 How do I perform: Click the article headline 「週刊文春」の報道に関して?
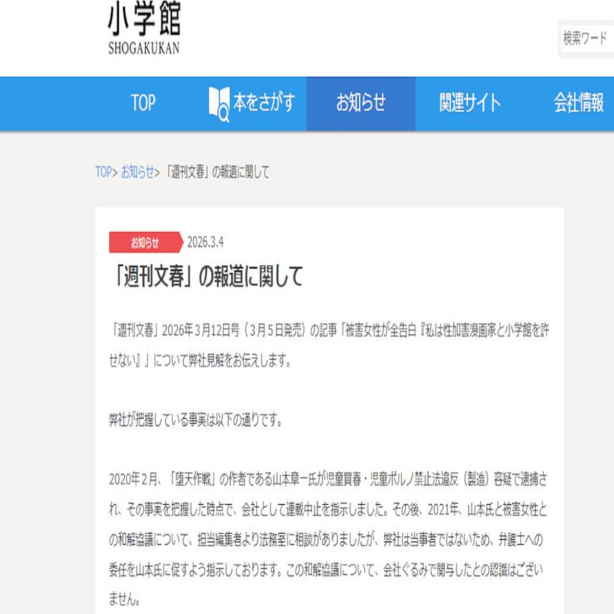[207, 277]
